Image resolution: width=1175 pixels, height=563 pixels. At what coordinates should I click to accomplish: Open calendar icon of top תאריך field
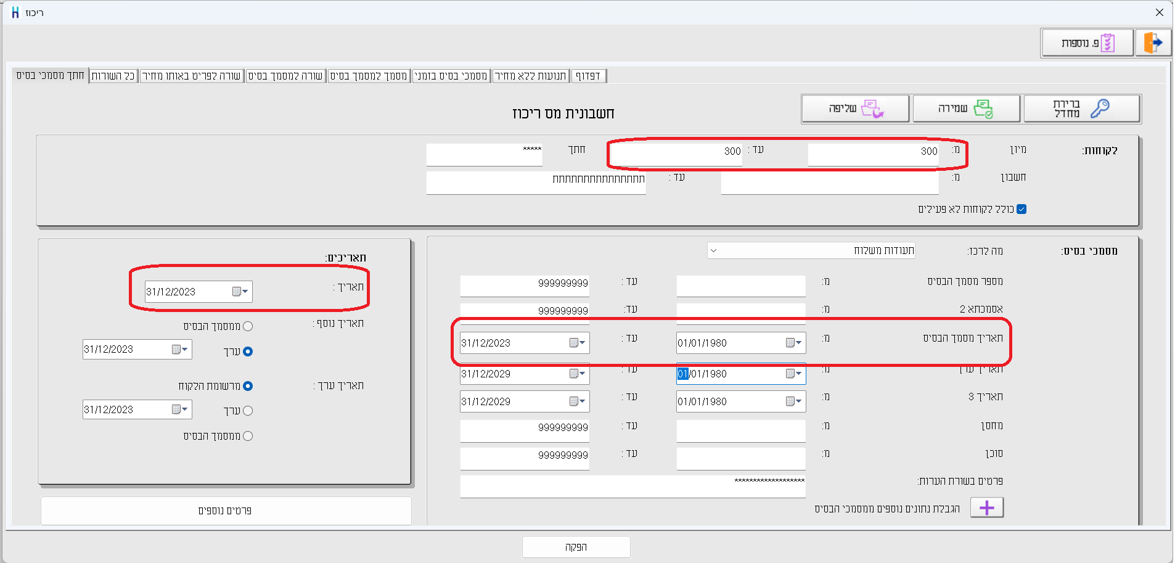pyautogui.click(x=237, y=292)
